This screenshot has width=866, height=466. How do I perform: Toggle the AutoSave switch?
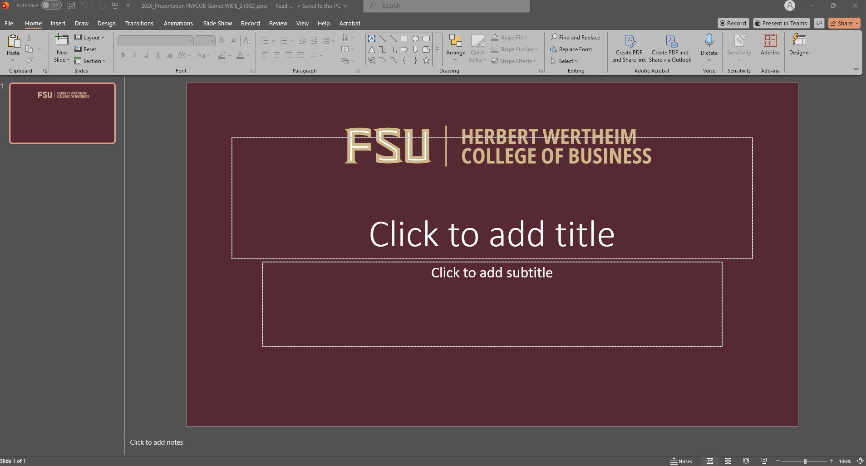51,5
